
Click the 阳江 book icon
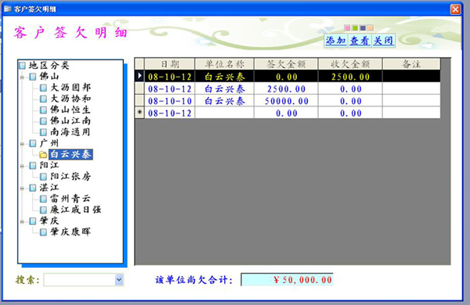point(33,166)
